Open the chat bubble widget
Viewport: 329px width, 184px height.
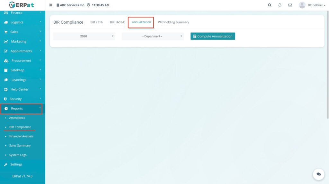(x=318, y=174)
